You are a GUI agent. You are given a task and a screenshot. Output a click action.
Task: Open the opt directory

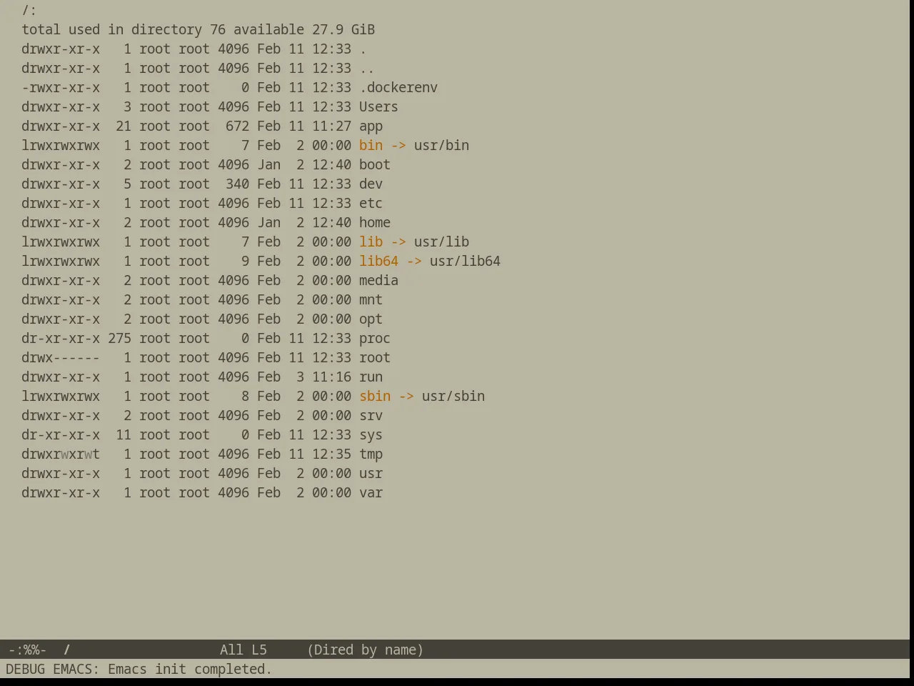click(x=371, y=319)
